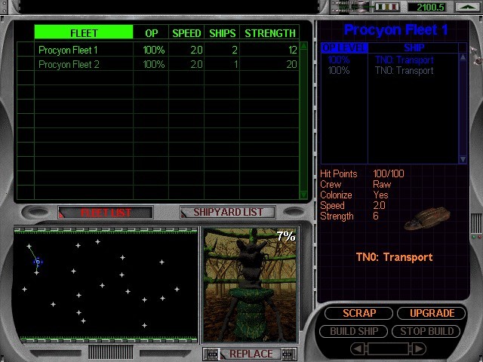Click the strength value 20 for Fleet 2
The height and width of the screenshot is (362, 483).
(x=291, y=64)
